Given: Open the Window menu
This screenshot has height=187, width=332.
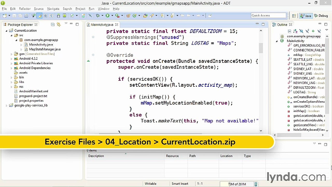Looking at the screenshot, I should click(x=103, y=9).
